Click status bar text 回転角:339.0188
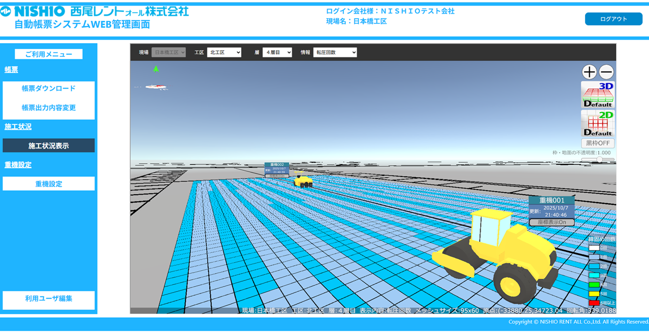Screen dimensions: 649x333 tap(591, 310)
